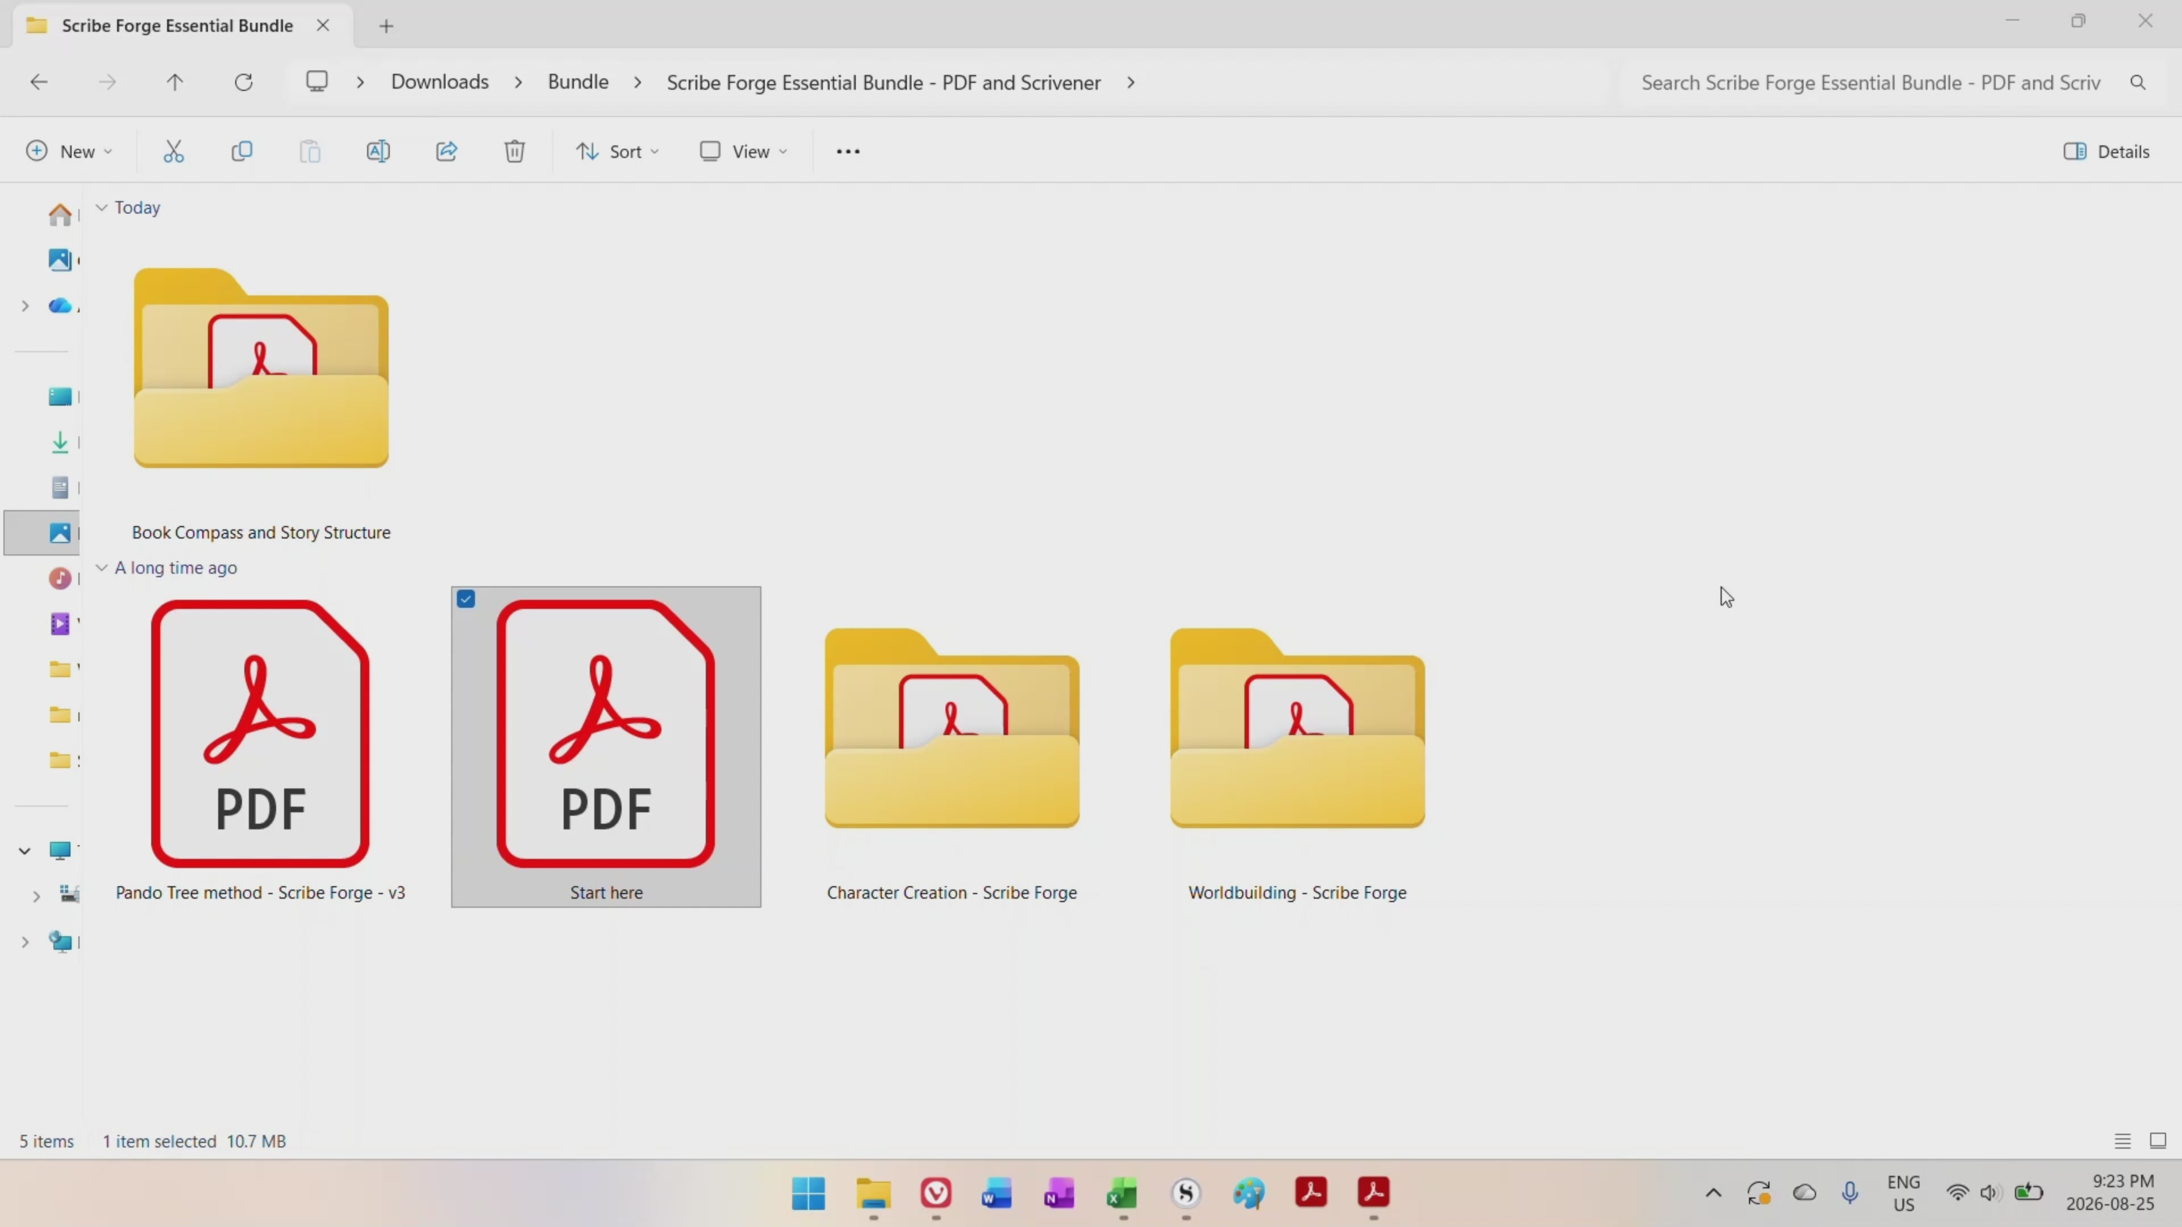Click the battery status tray icon
The height and width of the screenshot is (1227, 2182).
click(2029, 1193)
